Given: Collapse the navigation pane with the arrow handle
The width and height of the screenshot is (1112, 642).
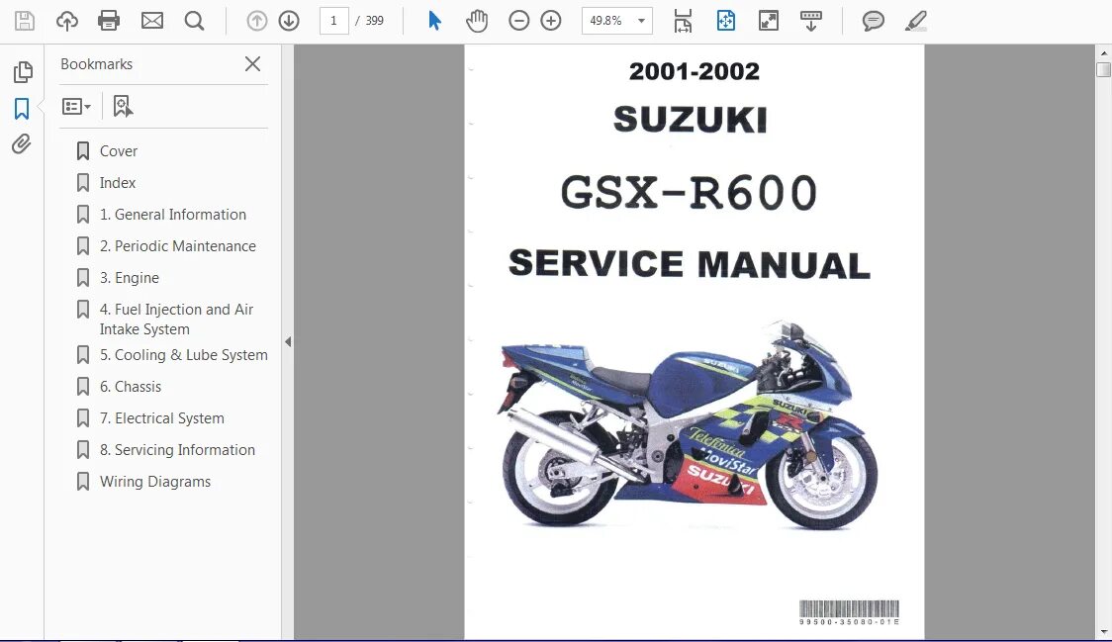Looking at the screenshot, I should pyautogui.click(x=288, y=342).
